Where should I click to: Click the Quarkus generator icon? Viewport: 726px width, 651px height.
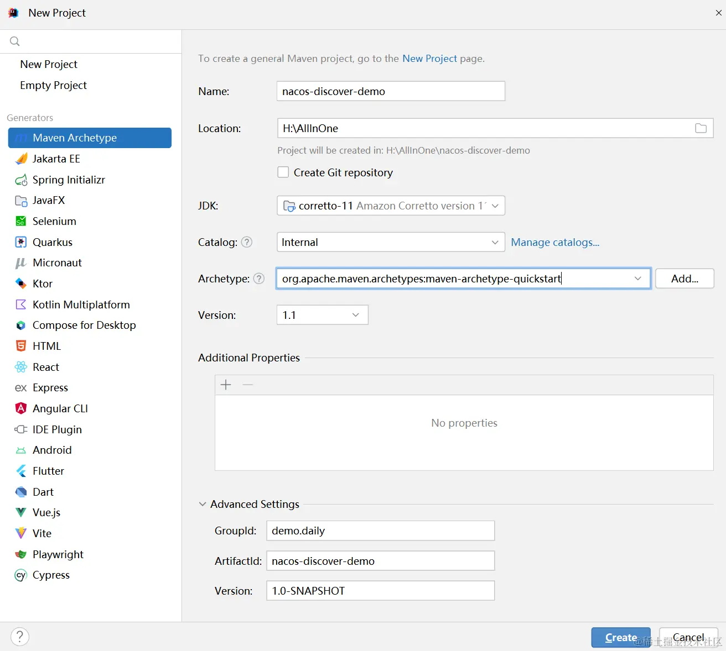pyautogui.click(x=21, y=242)
